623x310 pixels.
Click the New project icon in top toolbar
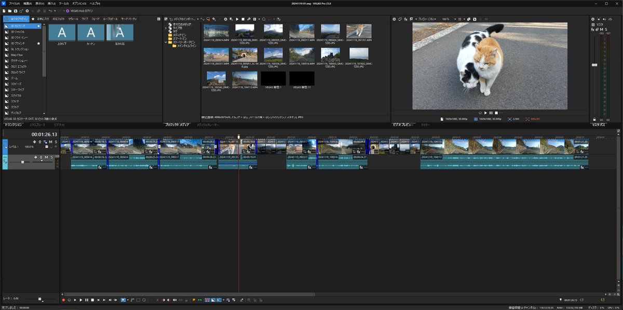point(4,11)
